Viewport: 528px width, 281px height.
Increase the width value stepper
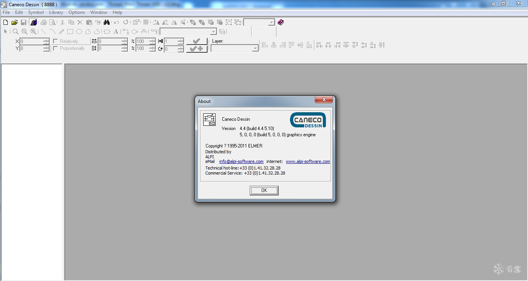pos(124,40)
